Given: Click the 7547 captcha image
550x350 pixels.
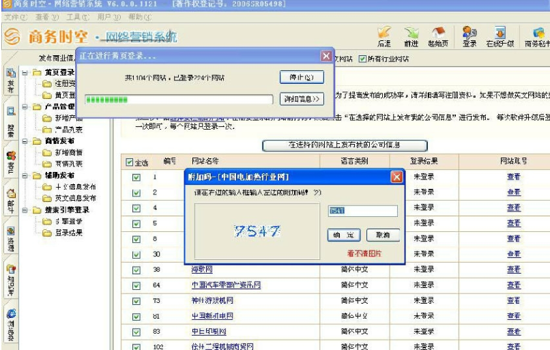Looking at the screenshot, I should pos(257,231).
